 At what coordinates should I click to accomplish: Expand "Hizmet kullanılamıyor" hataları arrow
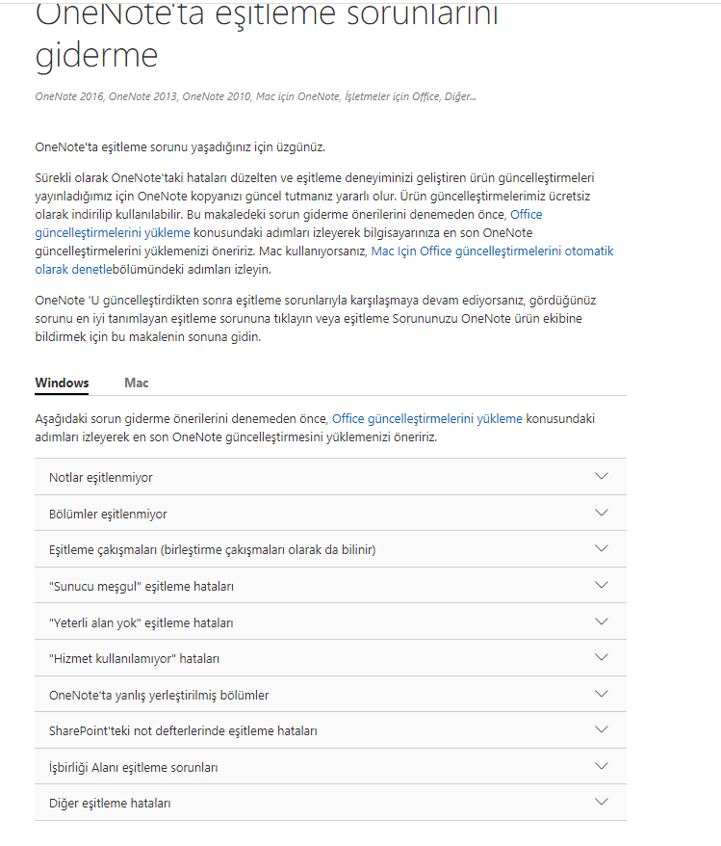click(602, 658)
